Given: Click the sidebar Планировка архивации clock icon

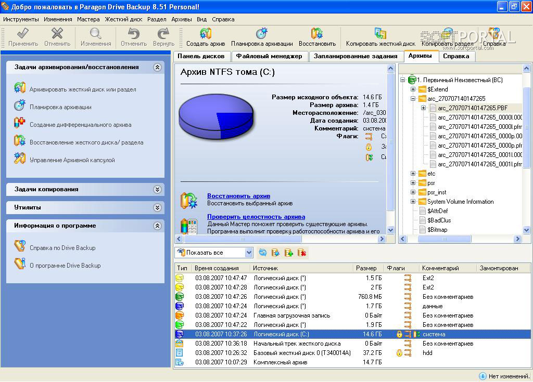Looking at the screenshot, I should 20,106.
